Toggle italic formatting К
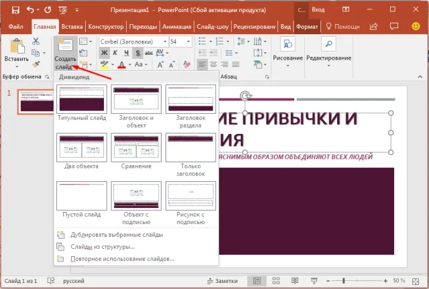 115,53
